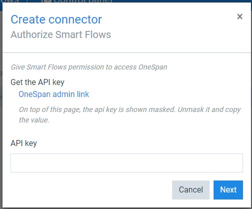The height and width of the screenshot is (209, 252).
Task: Click the masked api key instruction text
Action: (130, 114)
